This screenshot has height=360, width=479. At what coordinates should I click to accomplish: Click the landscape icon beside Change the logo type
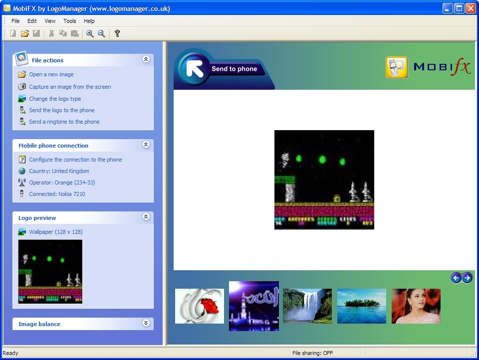pyautogui.click(x=22, y=99)
